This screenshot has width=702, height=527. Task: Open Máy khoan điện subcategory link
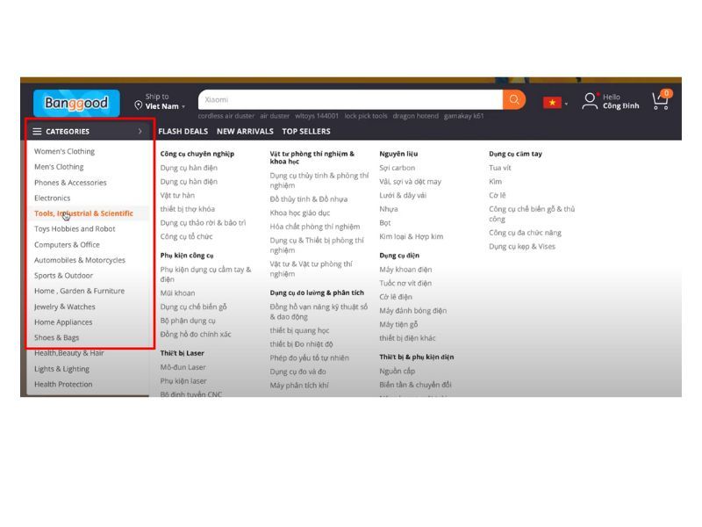click(x=405, y=270)
